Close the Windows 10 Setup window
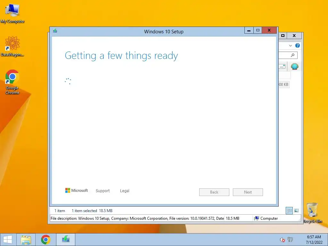The image size is (328, 246). (269, 30)
